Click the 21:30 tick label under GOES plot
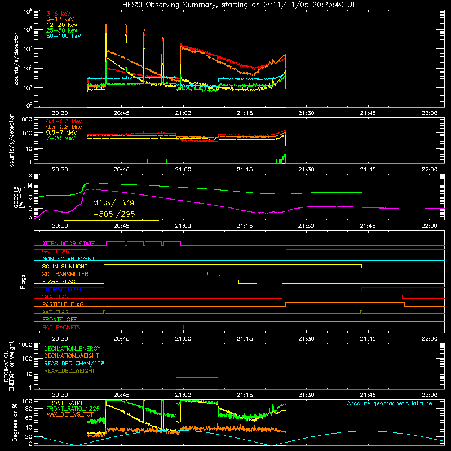 click(x=306, y=226)
